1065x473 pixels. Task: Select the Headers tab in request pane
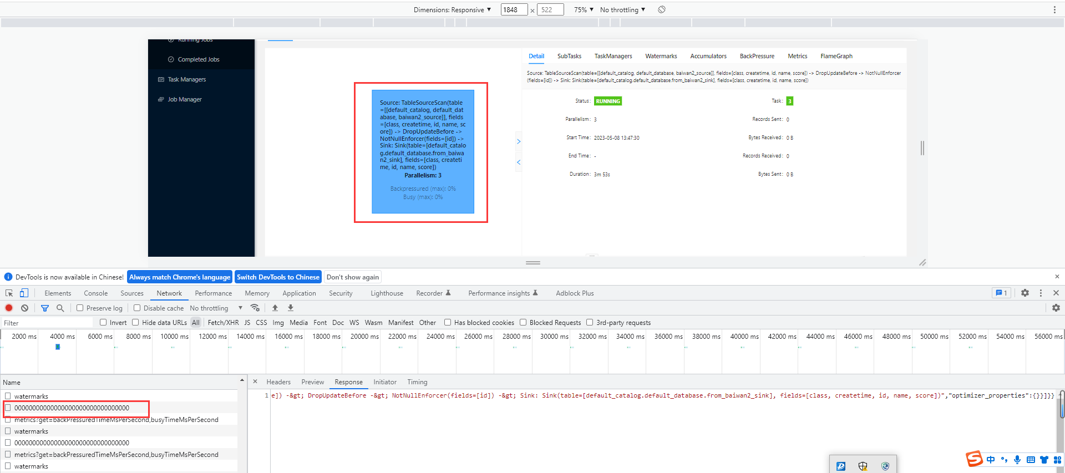278,382
